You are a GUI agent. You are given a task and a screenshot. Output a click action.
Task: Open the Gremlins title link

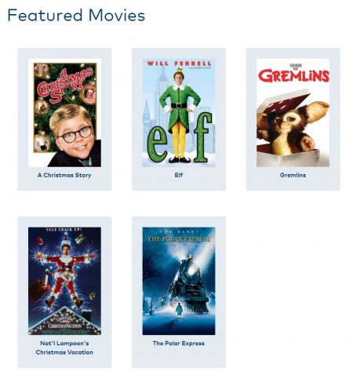tap(293, 175)
